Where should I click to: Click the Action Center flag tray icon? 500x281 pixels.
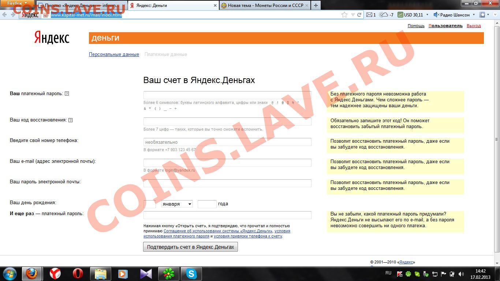(x=444, y=274)
